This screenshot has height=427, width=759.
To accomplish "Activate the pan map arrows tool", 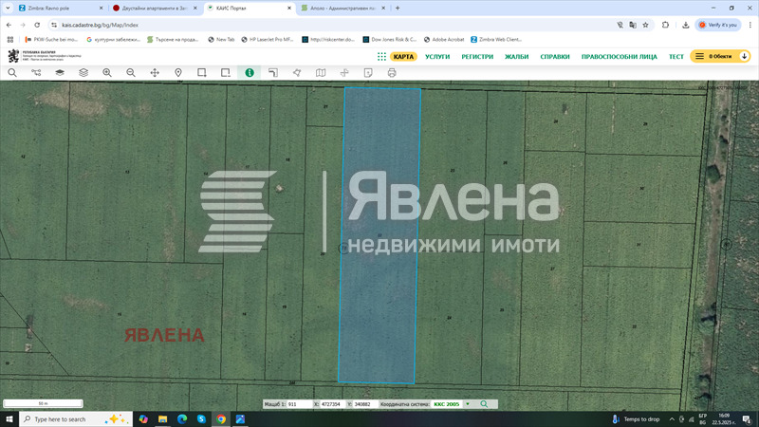I will click(x=155, y=72).
